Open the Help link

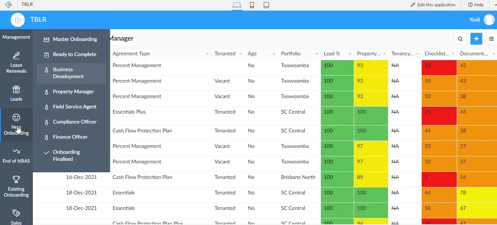(476, 5)
